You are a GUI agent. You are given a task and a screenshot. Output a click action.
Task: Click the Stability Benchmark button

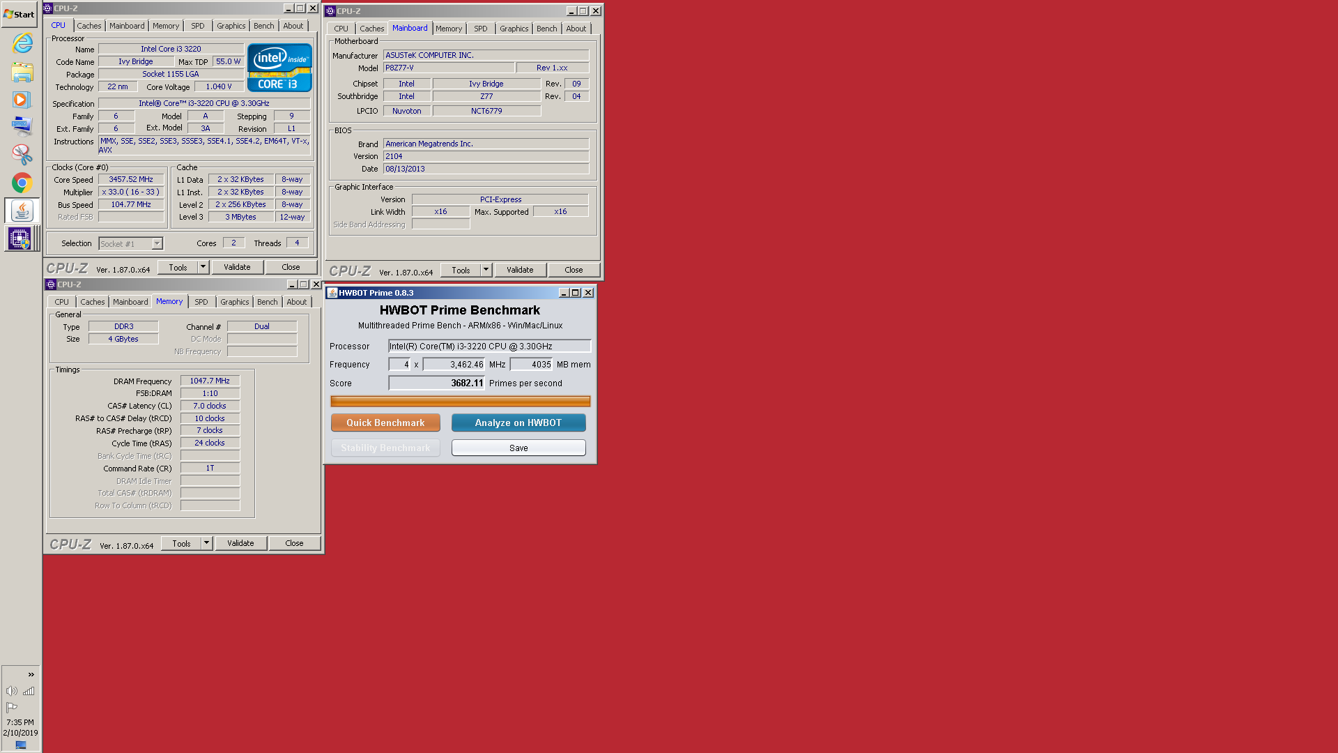(385, 448)
